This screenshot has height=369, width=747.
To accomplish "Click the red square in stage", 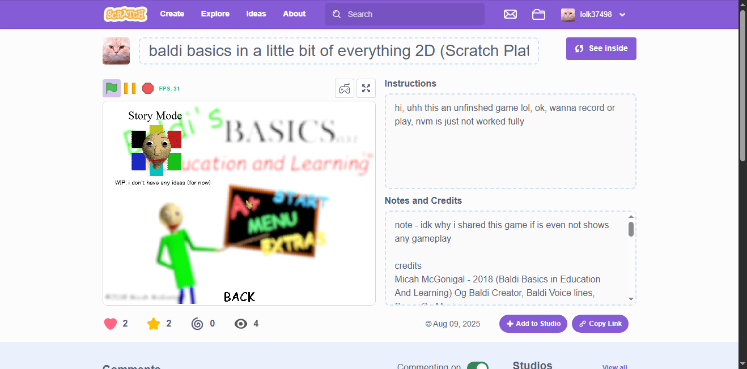I will [x=175, y=139].
